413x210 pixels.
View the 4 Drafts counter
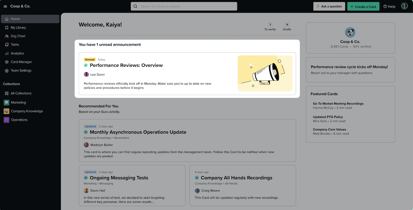pyautogui.click(x=287, y=27)
